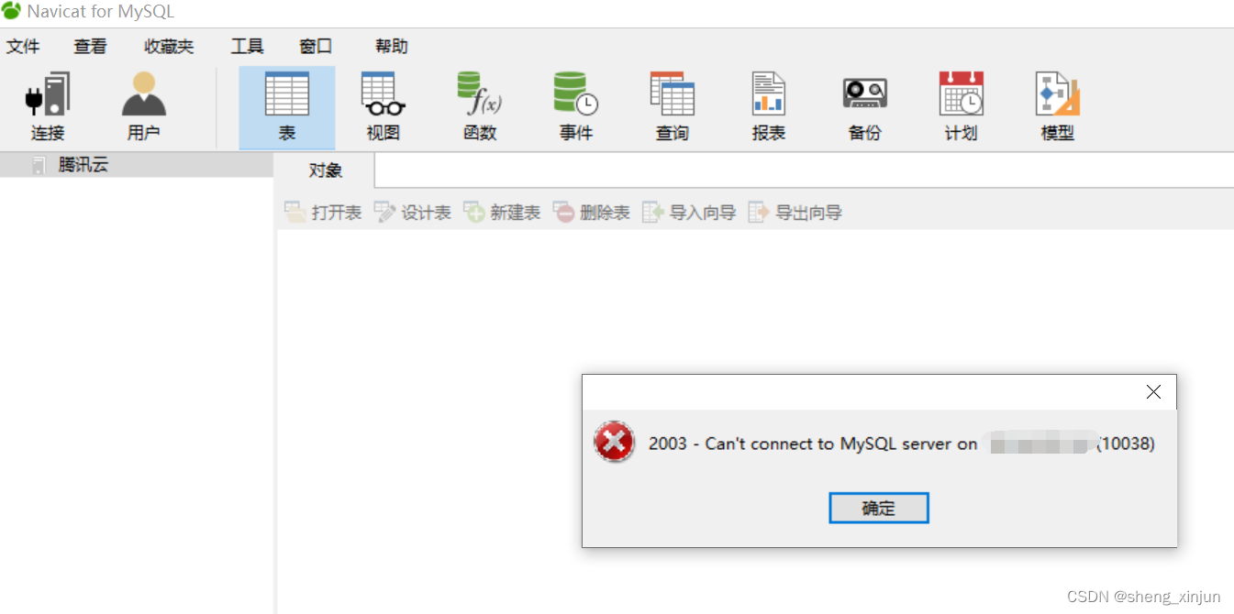Open the 计划 schedule section
The height and width of the screenshot is (614, 1234).
962,107
